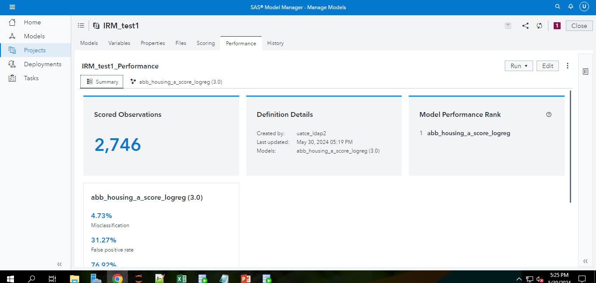This screenshot has width=596, height=283.
Task: Open the more options menu next to Edit
Action: 568,65
